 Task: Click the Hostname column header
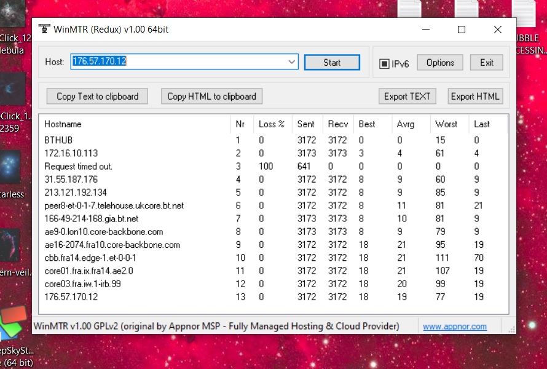[63, 124]
